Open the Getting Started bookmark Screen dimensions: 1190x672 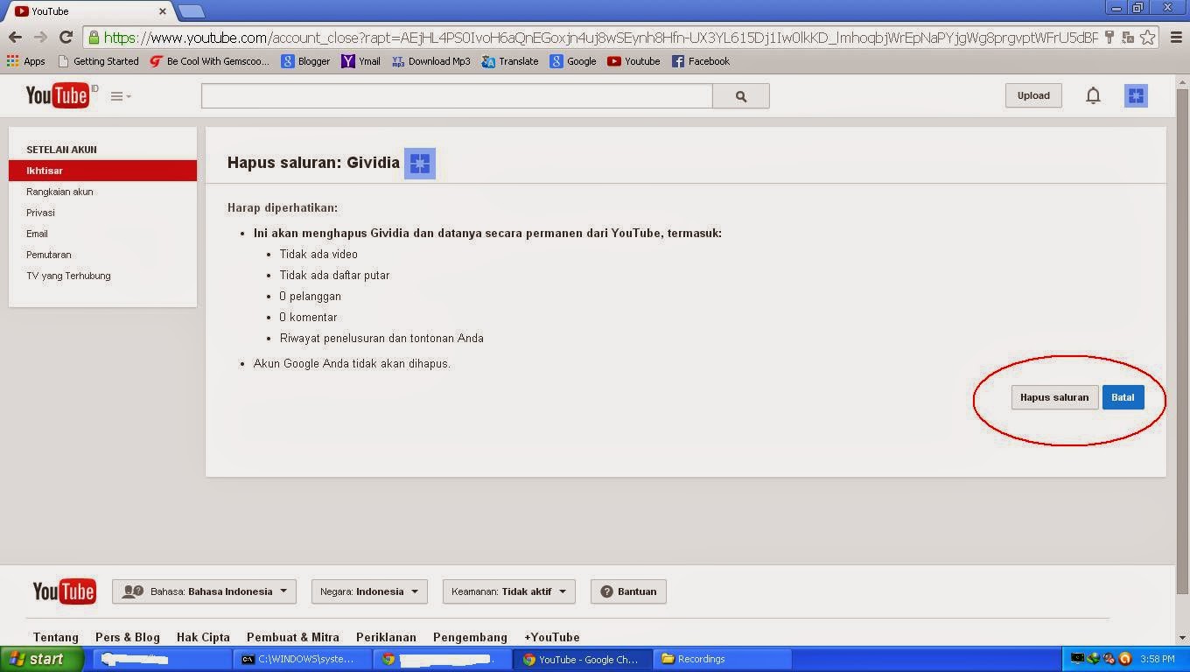[x=98, y=61]
